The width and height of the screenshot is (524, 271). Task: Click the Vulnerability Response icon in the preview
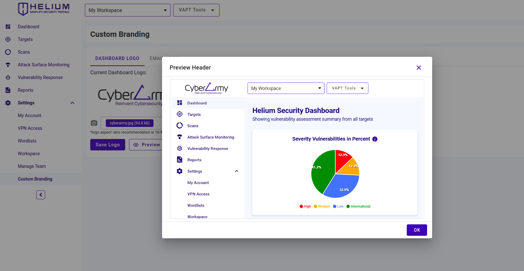point(180,149)
